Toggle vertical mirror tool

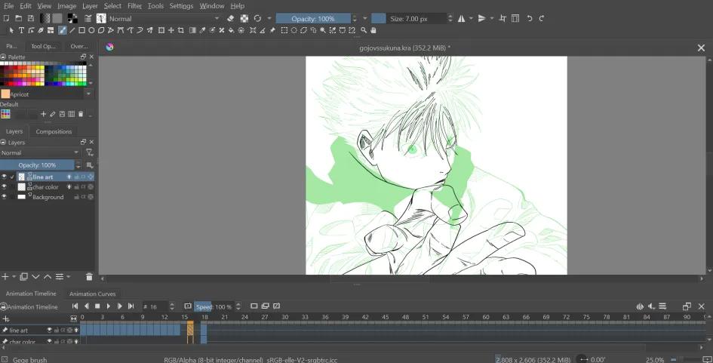(481, 18)
